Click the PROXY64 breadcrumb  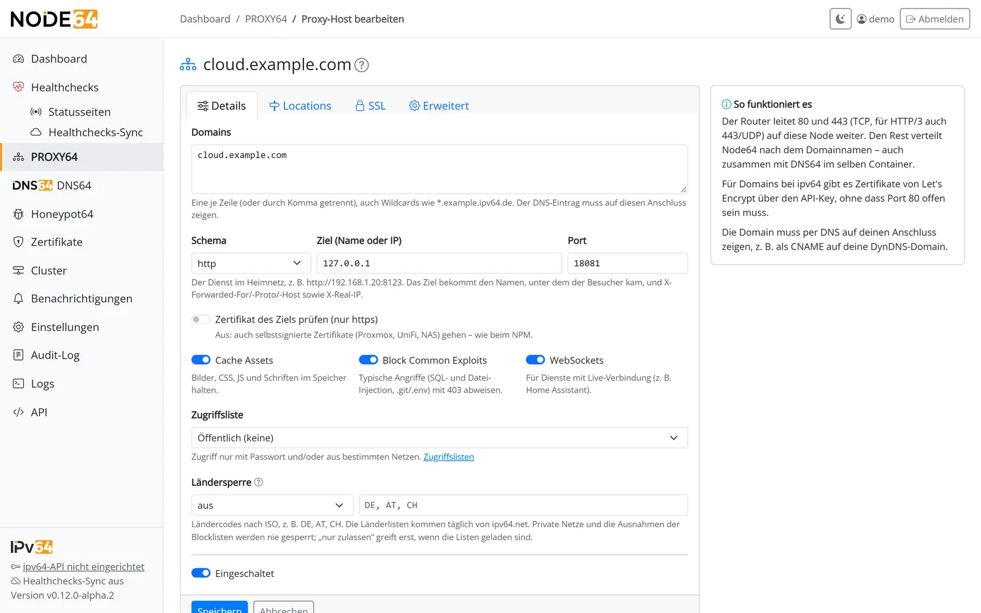265,19
